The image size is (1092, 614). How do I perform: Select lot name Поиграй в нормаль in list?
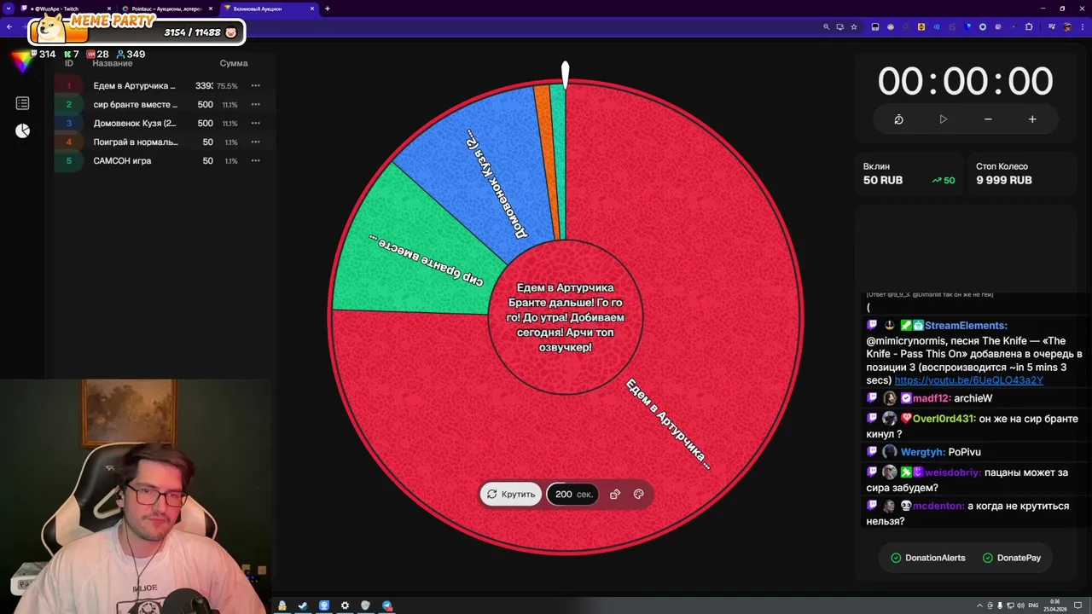click(x=135, y=142)
